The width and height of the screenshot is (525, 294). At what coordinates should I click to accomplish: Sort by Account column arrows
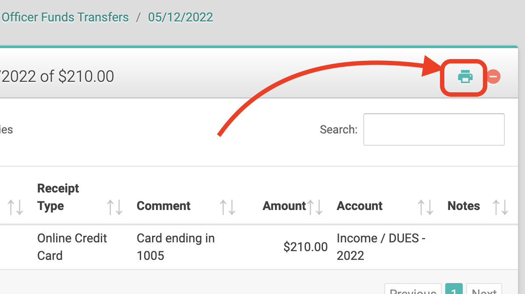coord(426,207)
